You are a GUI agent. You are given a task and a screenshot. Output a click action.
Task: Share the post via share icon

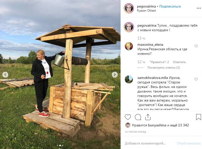(x=148, y=117)
